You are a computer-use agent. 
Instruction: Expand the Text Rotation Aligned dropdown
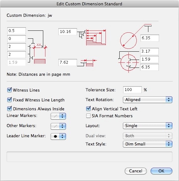147,100
